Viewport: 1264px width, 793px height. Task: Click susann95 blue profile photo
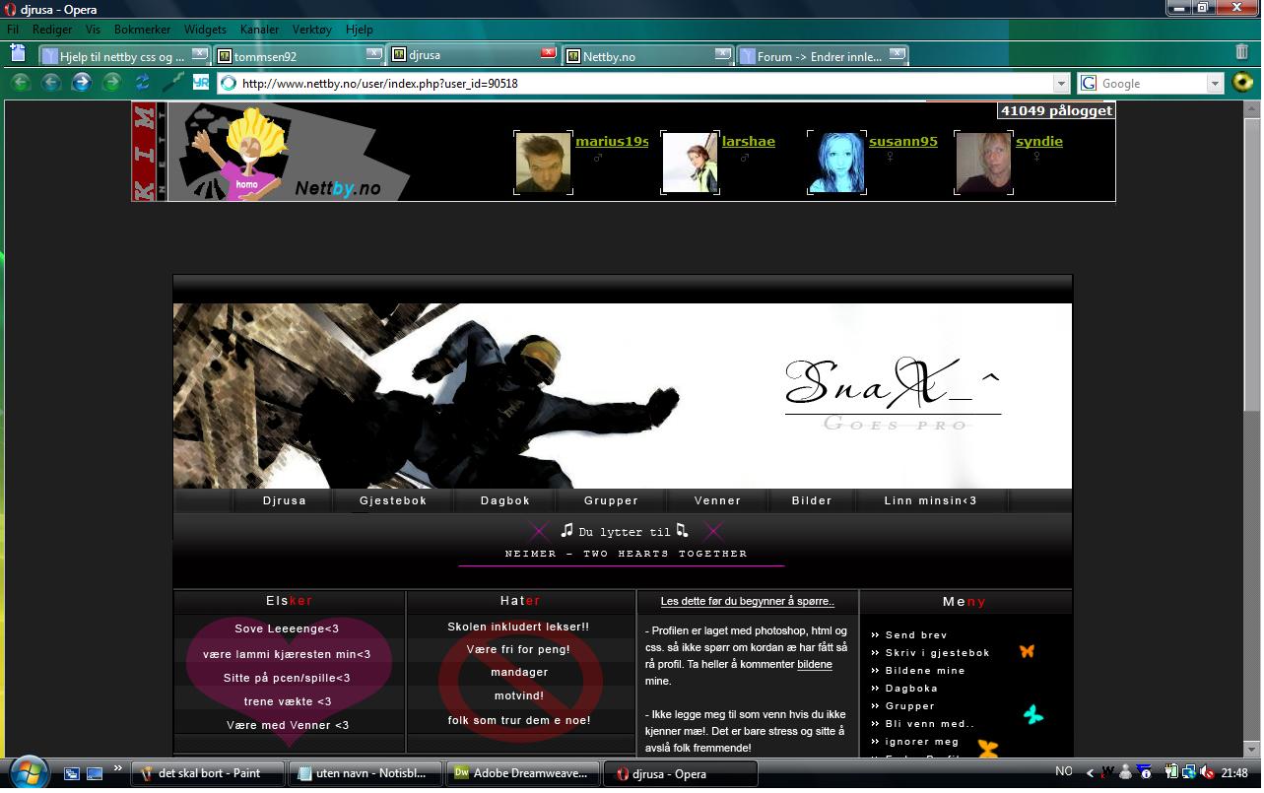coord(836,163)
